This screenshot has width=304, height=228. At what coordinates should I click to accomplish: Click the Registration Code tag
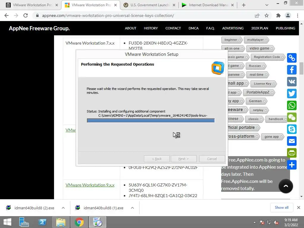coord(268,57)
